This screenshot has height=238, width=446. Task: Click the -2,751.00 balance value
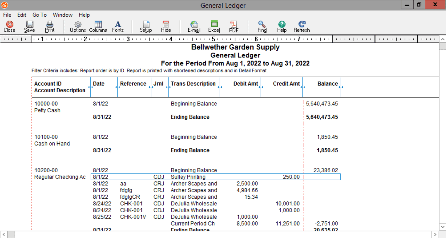click(x=326, y=223)
